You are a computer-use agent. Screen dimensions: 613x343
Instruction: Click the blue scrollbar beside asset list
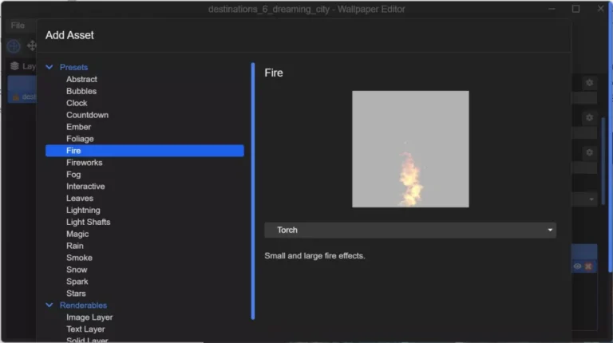[253, 191]
